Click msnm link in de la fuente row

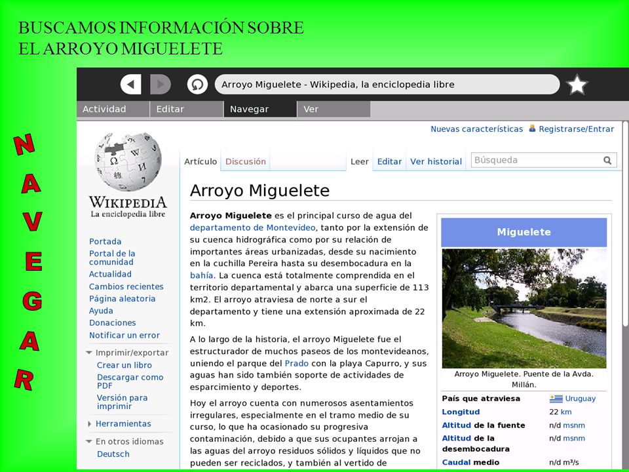(x=574, y=425)
